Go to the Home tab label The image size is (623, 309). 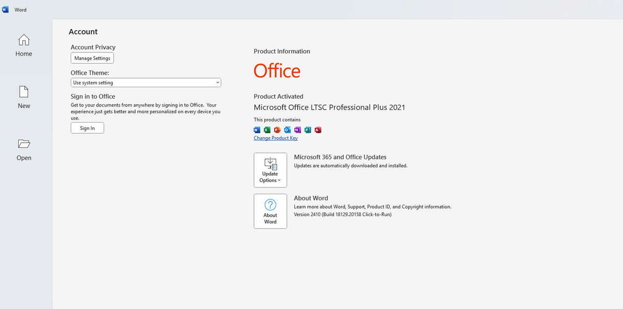(24, 54)
